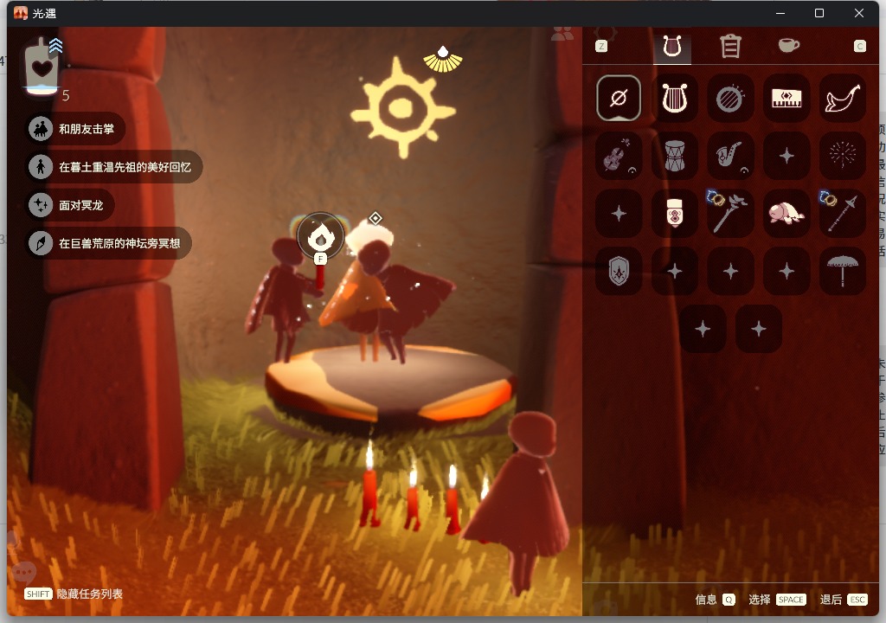Open the instruments tab with harp icon
Image resolution: width=886 pixels, height=623 pixels.
point(671,47)
